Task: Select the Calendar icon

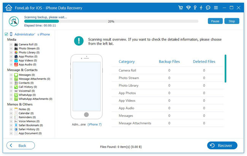Action: point(16,113)
